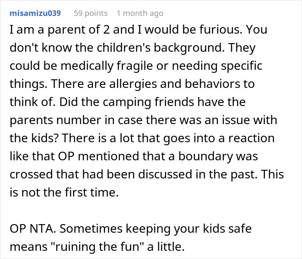Open the 1 month ago timestamp permalink

[x=140, y=13]
